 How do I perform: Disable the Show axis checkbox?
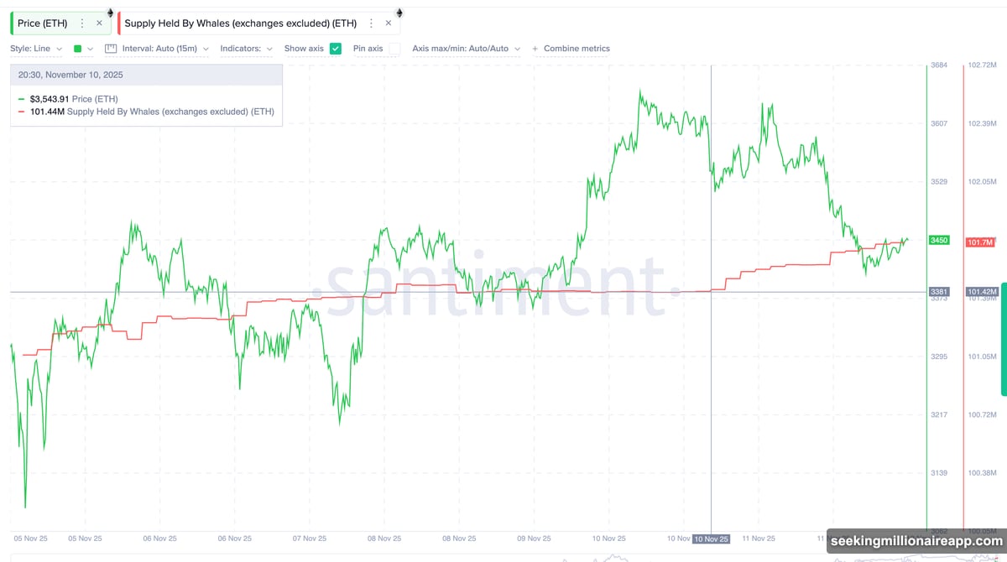[x=336, y=49]
